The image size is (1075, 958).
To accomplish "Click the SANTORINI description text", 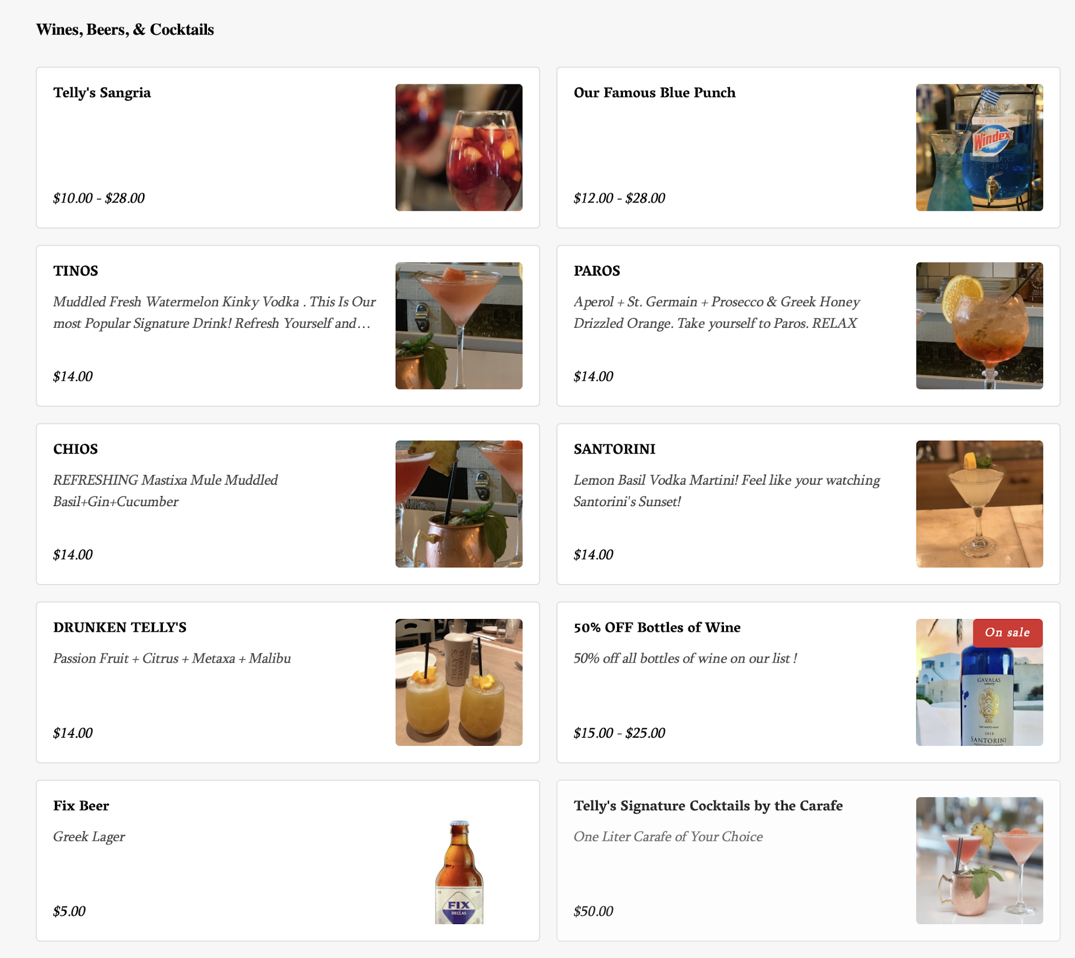I will pos(727,491).
